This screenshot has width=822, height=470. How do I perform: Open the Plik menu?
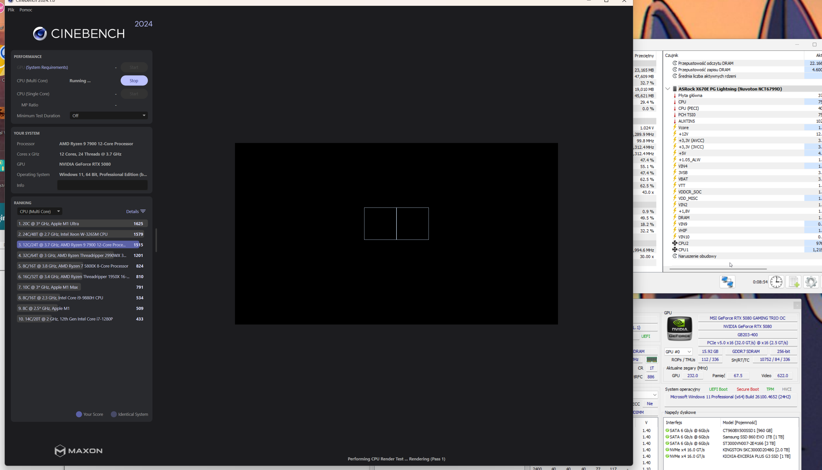[x=11, y=10]
